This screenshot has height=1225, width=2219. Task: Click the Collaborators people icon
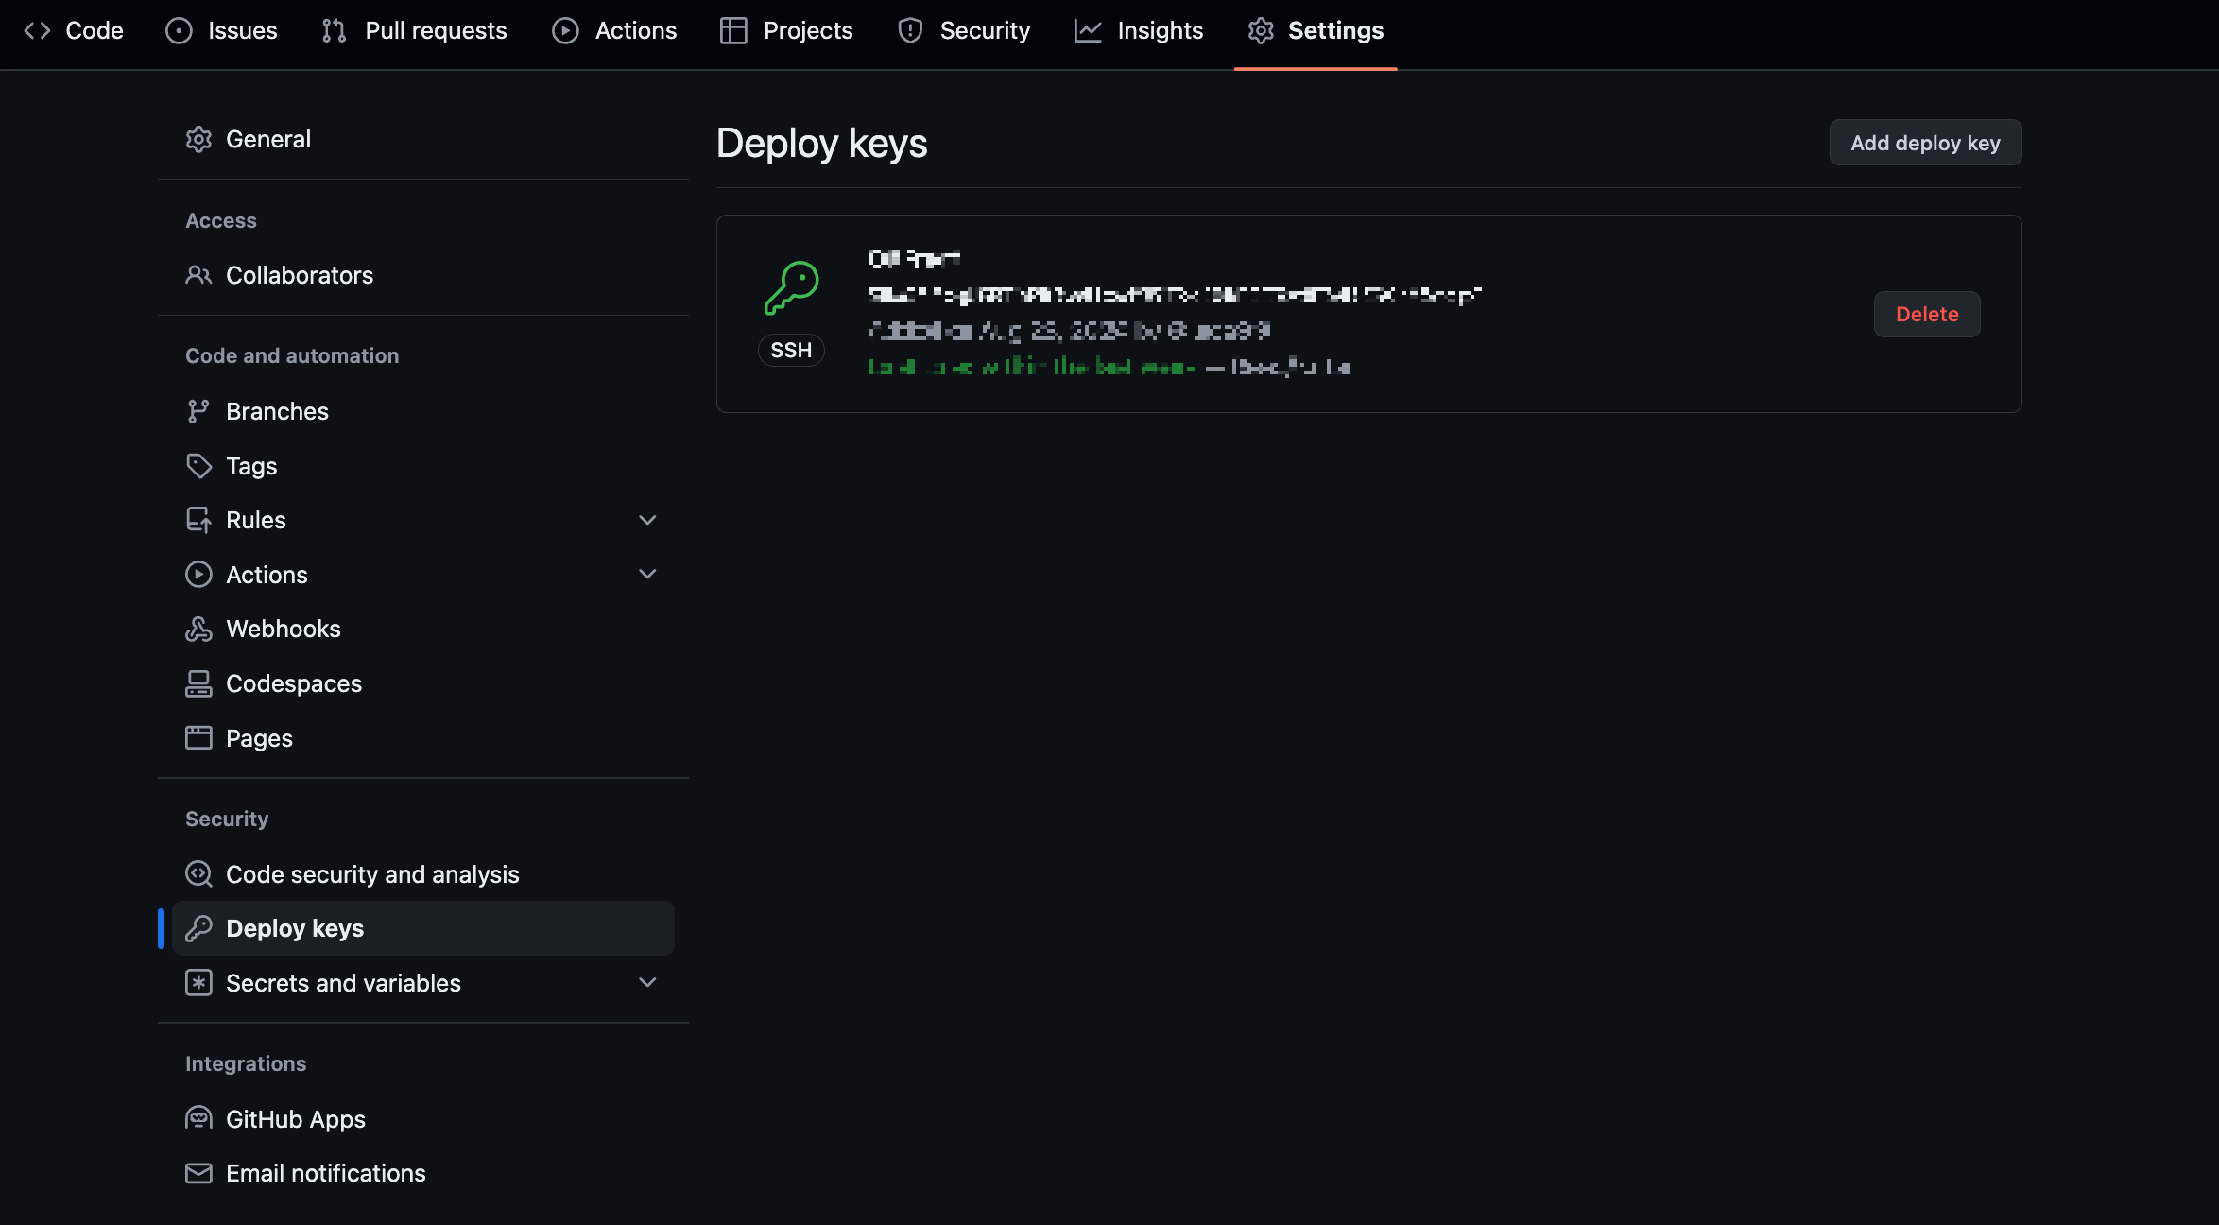point(198,275)
